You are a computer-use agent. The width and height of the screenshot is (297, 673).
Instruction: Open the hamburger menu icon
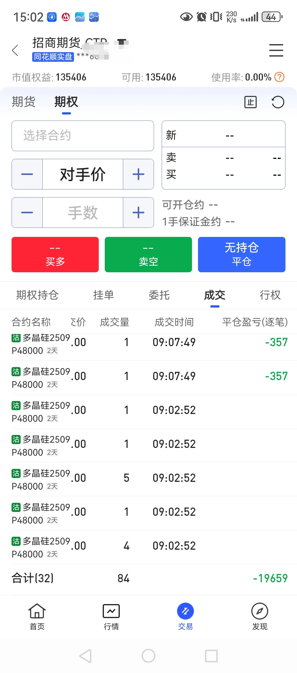pyautogui.click(x=276, y=50)
